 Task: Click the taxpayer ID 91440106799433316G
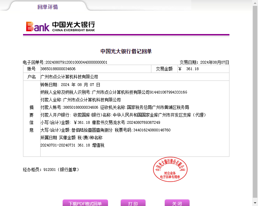(168, 92)
